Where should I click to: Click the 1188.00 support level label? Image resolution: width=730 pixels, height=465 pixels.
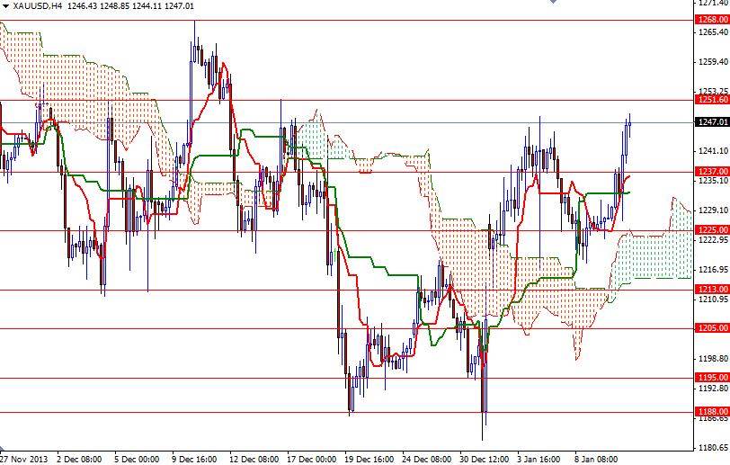712,411
